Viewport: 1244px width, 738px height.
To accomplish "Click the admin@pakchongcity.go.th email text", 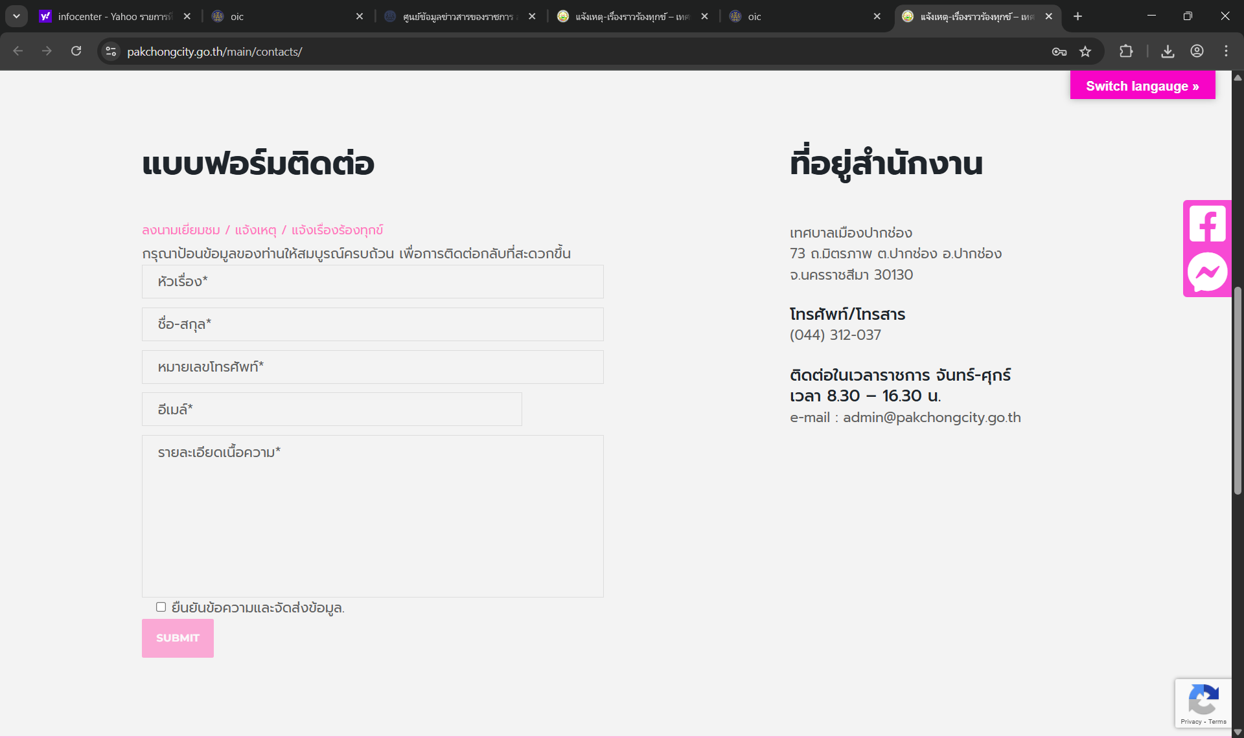I will [x=932, y=418].
